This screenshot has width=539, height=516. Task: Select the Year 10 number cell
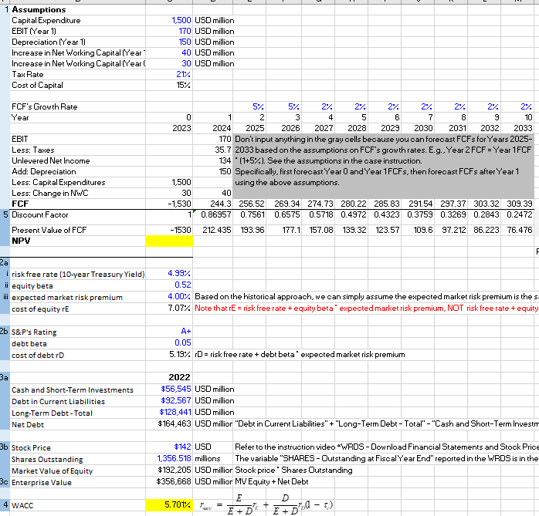[x=528, y=118]
